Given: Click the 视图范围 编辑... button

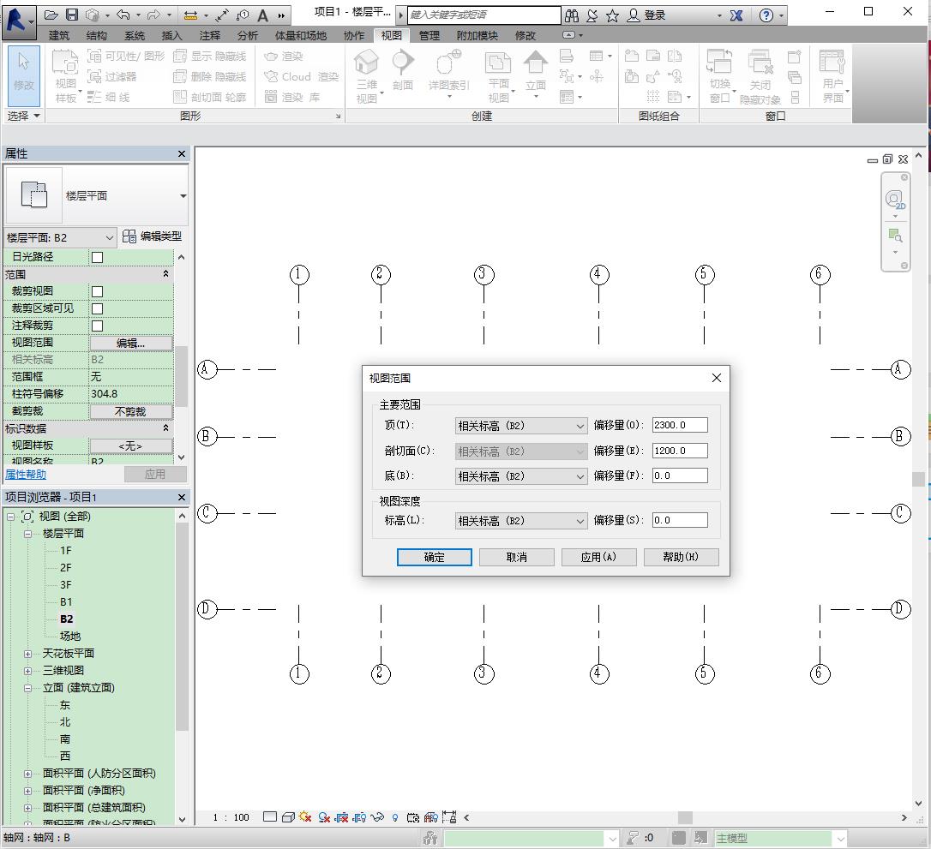Looking at the screenshot, I should click(x=131, y=343).
